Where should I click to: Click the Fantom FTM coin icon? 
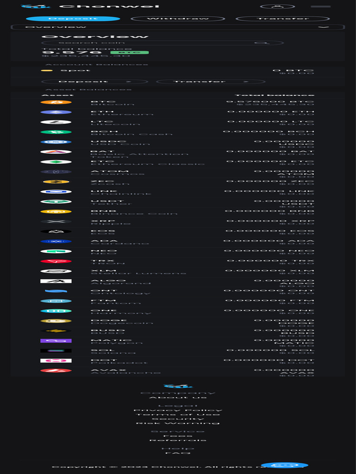tap(56, 301)
